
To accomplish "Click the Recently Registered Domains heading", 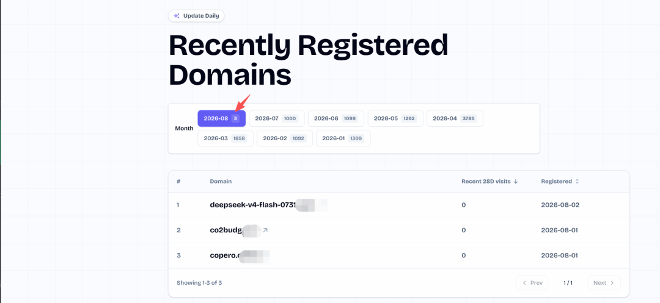I will click(309, 60).
